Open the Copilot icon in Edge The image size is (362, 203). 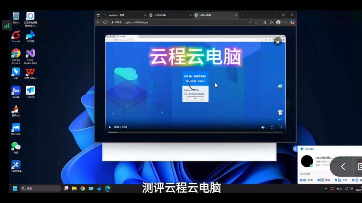click(292, 22)
